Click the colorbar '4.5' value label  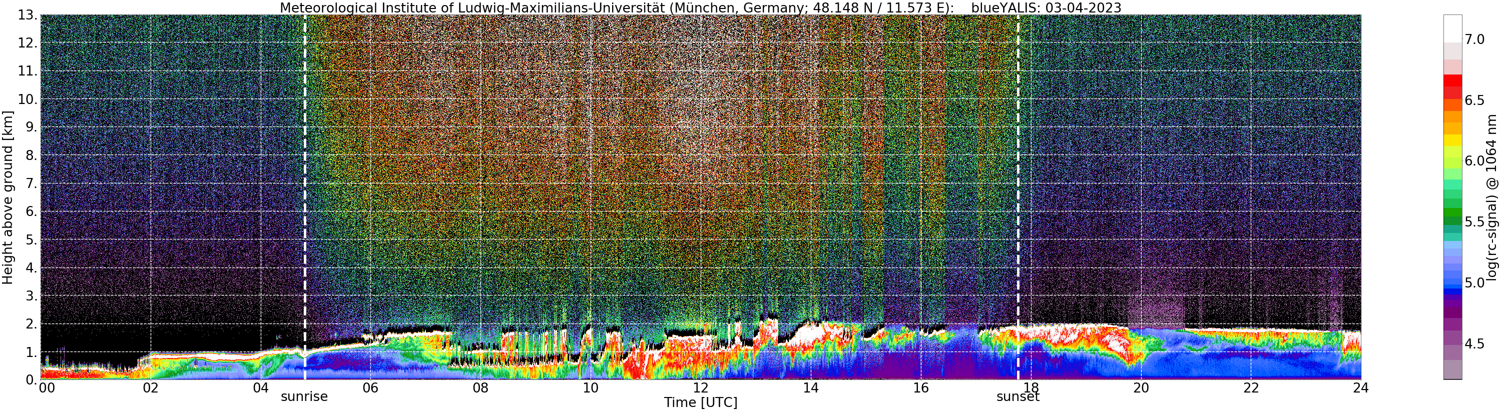tap(1474, 344)
